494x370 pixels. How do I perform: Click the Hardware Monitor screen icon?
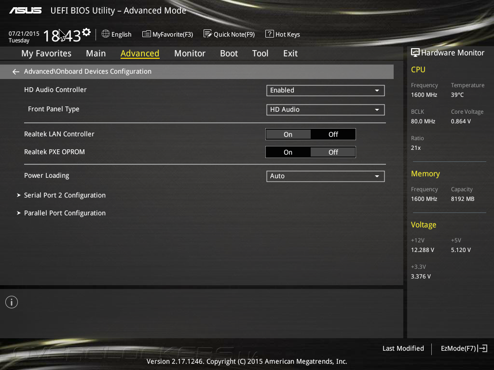pos(415,53)
